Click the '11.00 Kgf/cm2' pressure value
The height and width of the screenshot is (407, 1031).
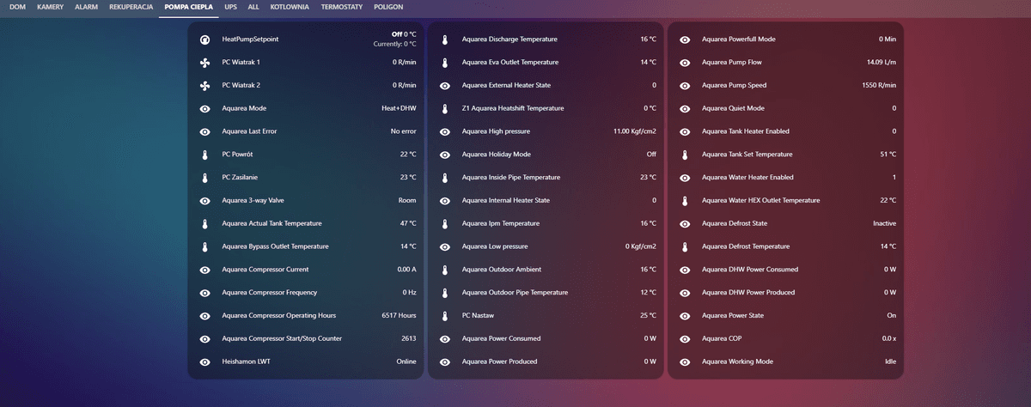pyautogui.click(x=635, y=131)
